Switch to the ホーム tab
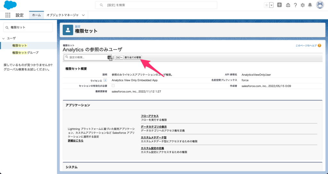This screenshot has height=174, width=328. pos(37,15)
